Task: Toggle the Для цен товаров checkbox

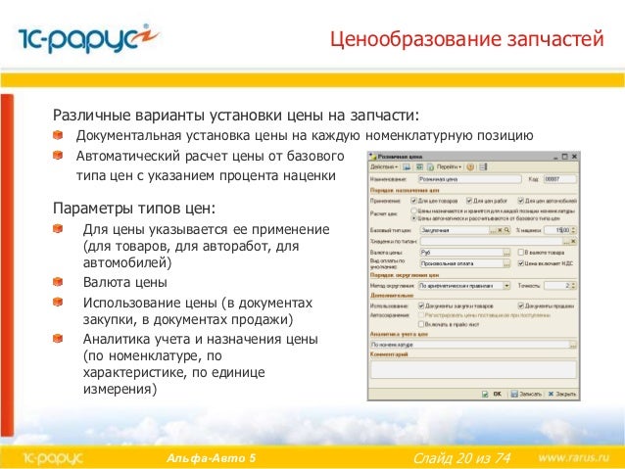Action: click(x=413, y=201)
